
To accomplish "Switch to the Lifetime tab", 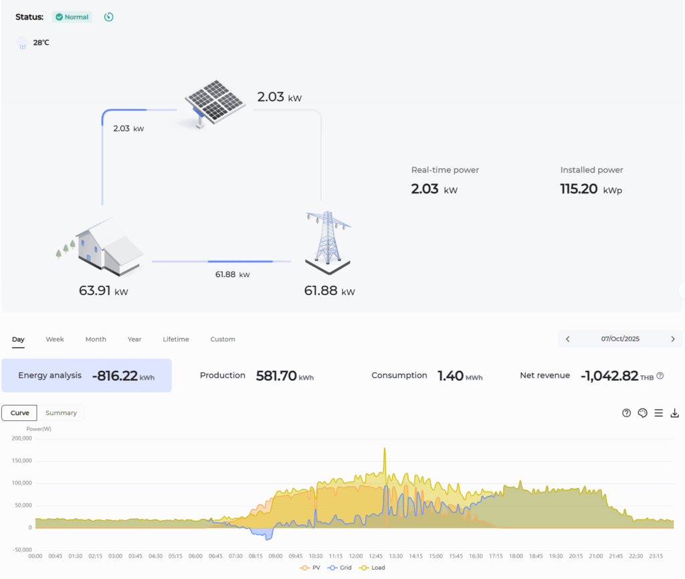I will click(x=176, y=339).
